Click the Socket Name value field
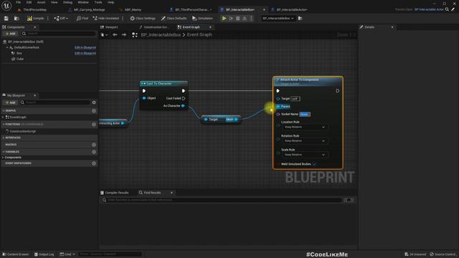The height and width of the screenshot is (258, 459). [305, 115]
